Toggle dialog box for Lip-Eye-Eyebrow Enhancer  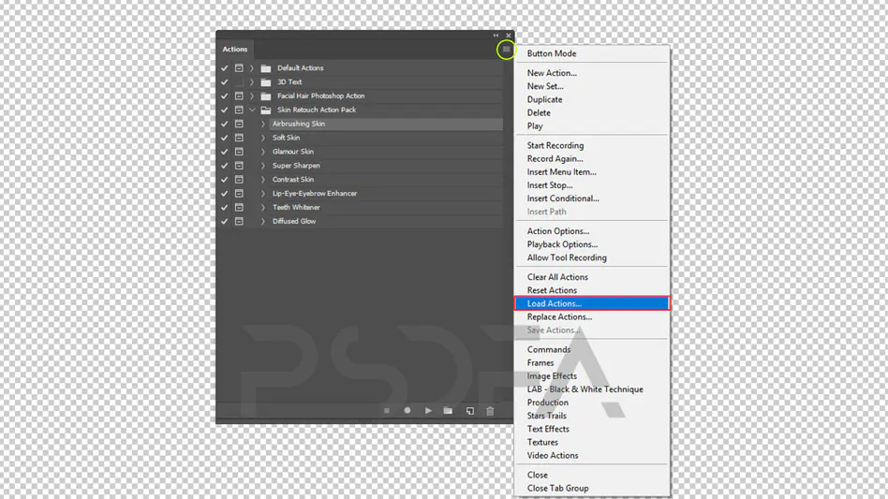pos(239,194)
